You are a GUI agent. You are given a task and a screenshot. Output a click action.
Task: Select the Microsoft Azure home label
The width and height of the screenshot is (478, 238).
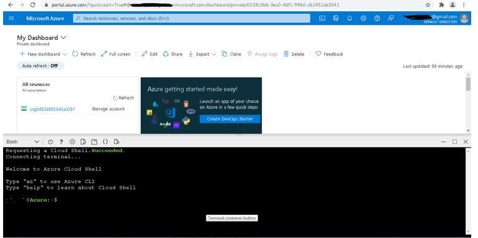pos(45,18)
